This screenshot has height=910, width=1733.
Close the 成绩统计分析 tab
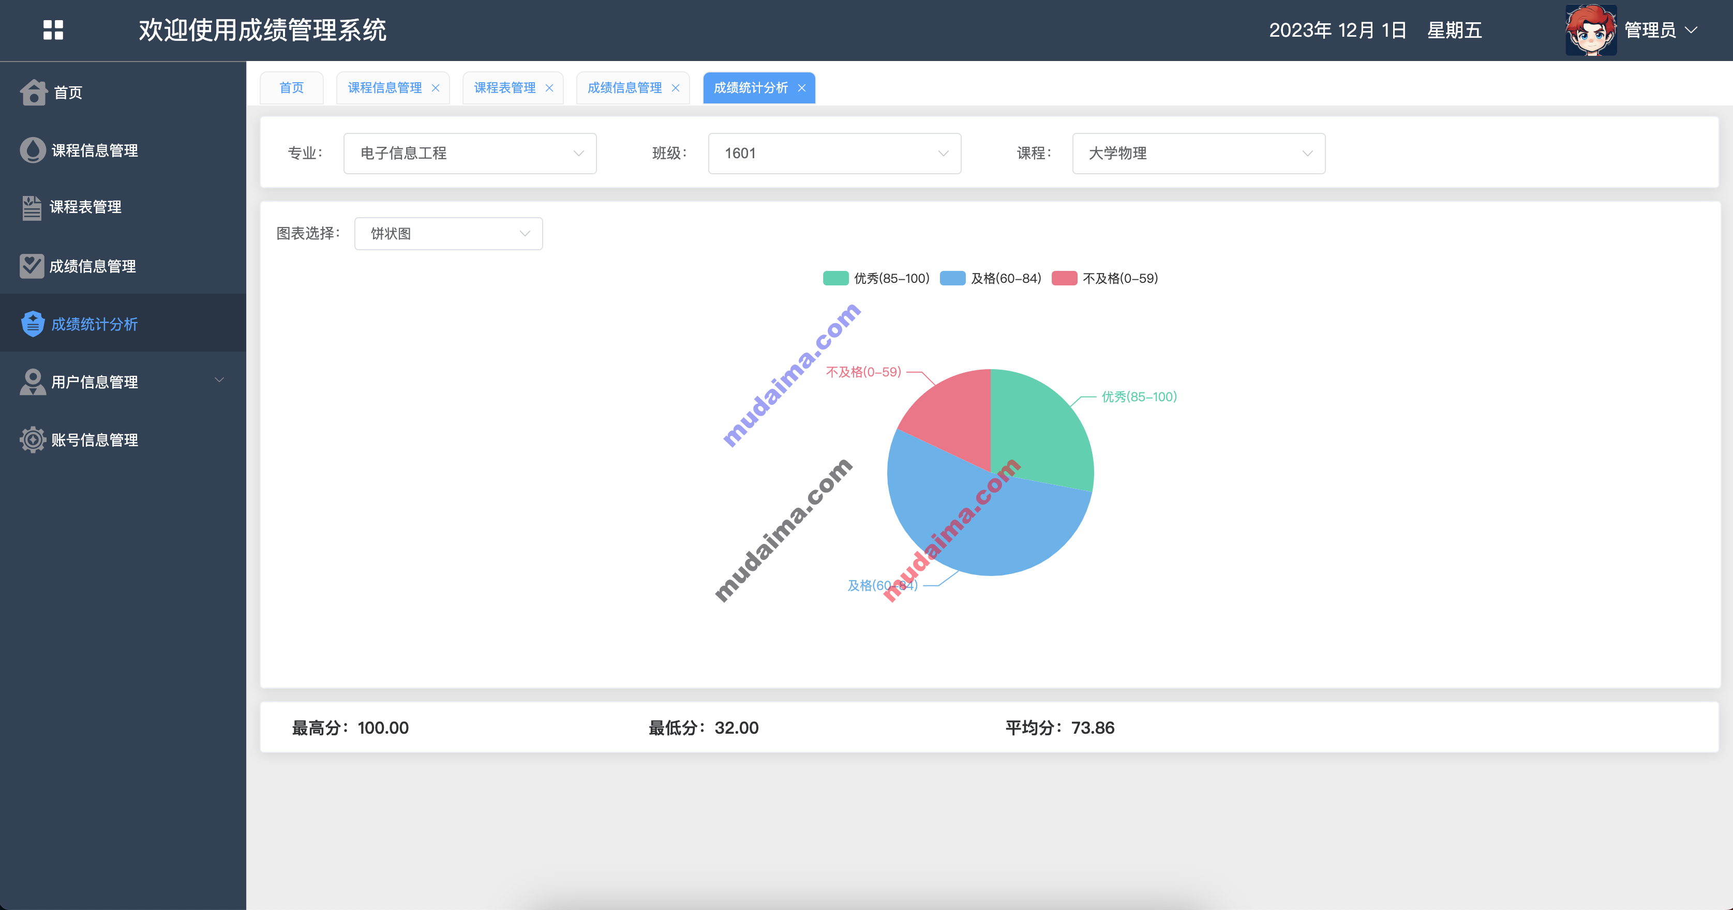[801, 88]
